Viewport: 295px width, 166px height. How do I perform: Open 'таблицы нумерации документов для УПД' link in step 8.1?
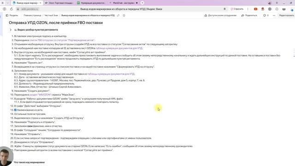[111, 74]
